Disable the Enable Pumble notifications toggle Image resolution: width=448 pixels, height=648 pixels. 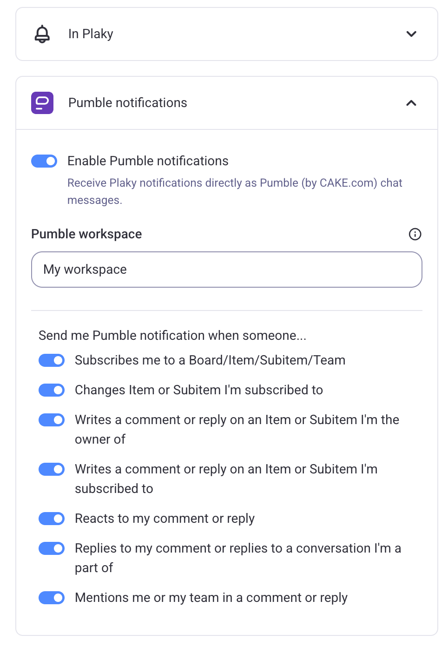click(44, 161)
